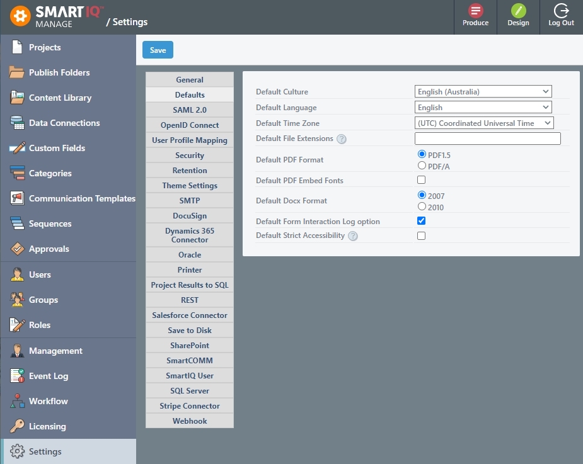
Task: Click the Settings gear icon
Action: (17, 451)
